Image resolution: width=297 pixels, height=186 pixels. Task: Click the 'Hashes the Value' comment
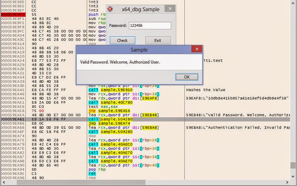coord(206,90)
